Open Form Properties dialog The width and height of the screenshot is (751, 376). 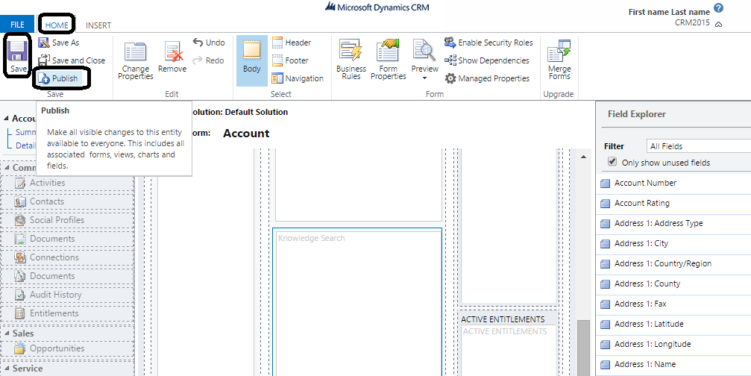point(388,60)
